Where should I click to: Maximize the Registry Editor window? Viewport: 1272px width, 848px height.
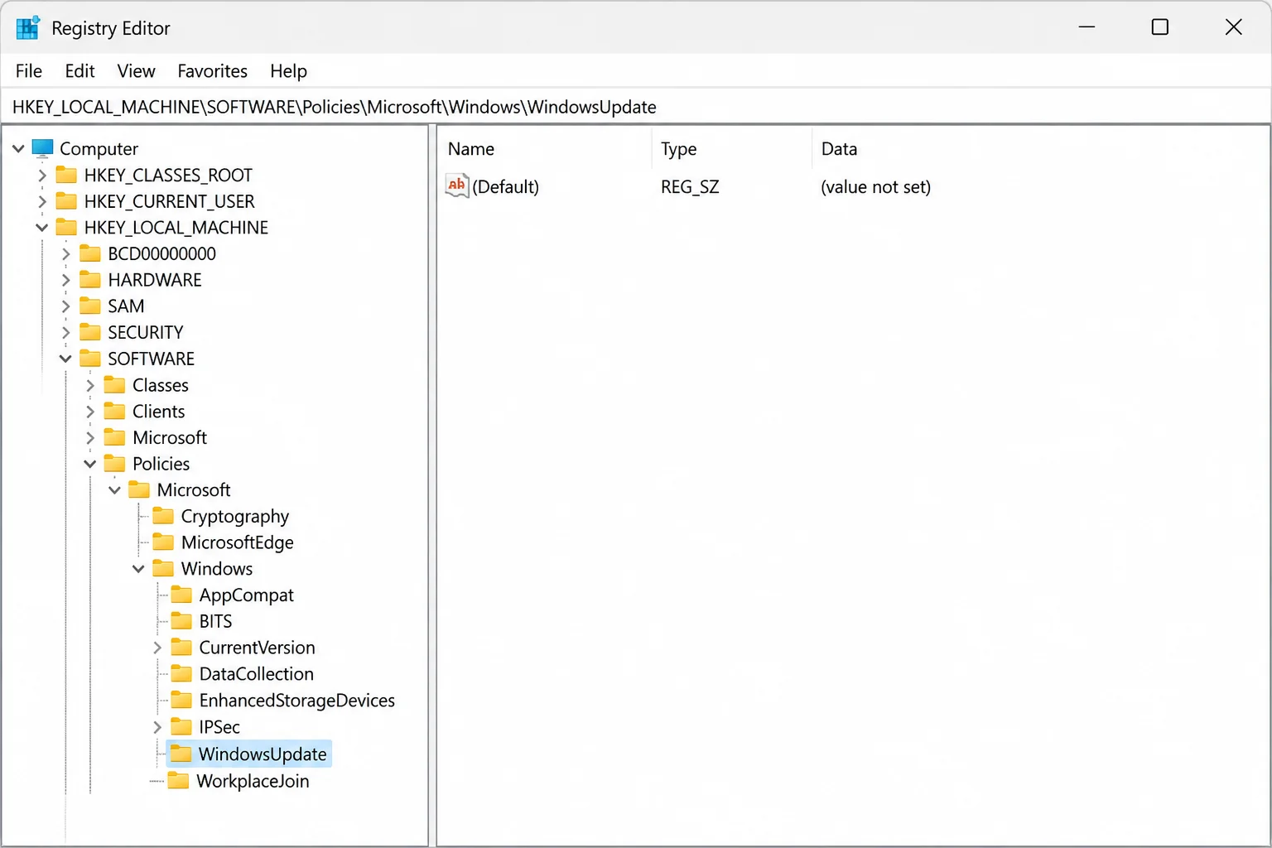[x=1160, y=27]
